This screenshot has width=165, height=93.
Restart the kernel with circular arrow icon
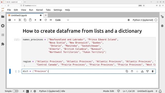46,20
